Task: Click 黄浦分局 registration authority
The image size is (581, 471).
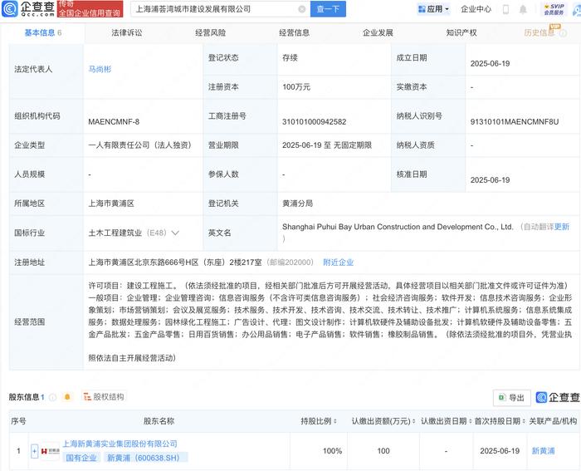Action: 297,204
